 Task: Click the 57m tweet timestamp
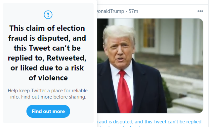pyautogui.click(x=133, y=11)
